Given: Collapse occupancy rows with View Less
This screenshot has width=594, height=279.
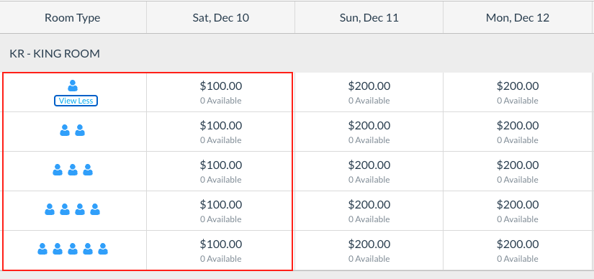Looking at the screenshot, I should click(x=76, y=101).
